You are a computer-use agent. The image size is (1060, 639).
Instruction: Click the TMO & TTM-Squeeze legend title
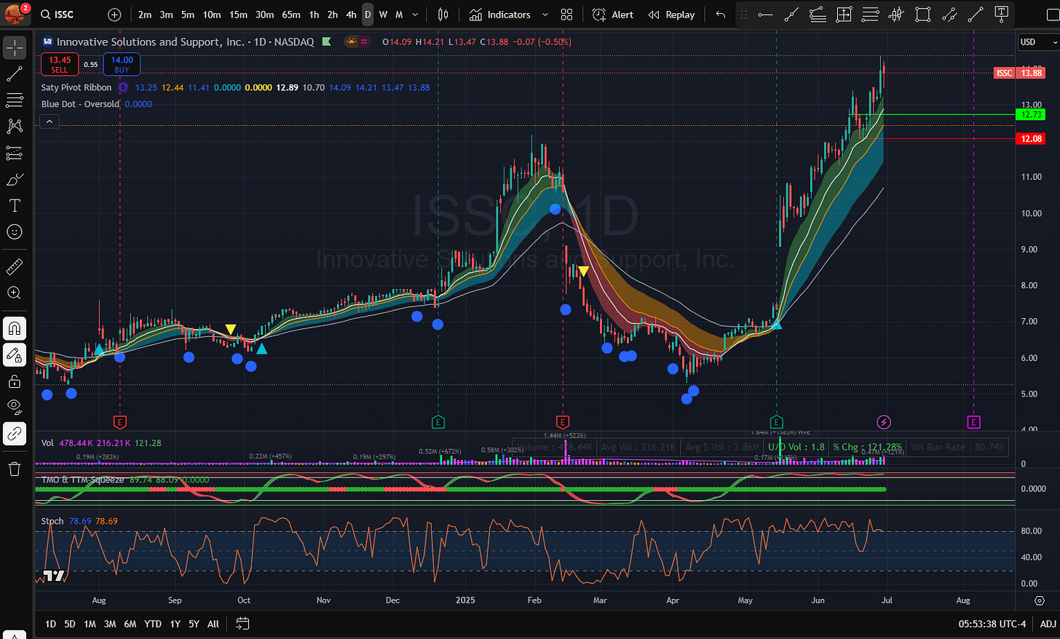(x=82, y=480)
